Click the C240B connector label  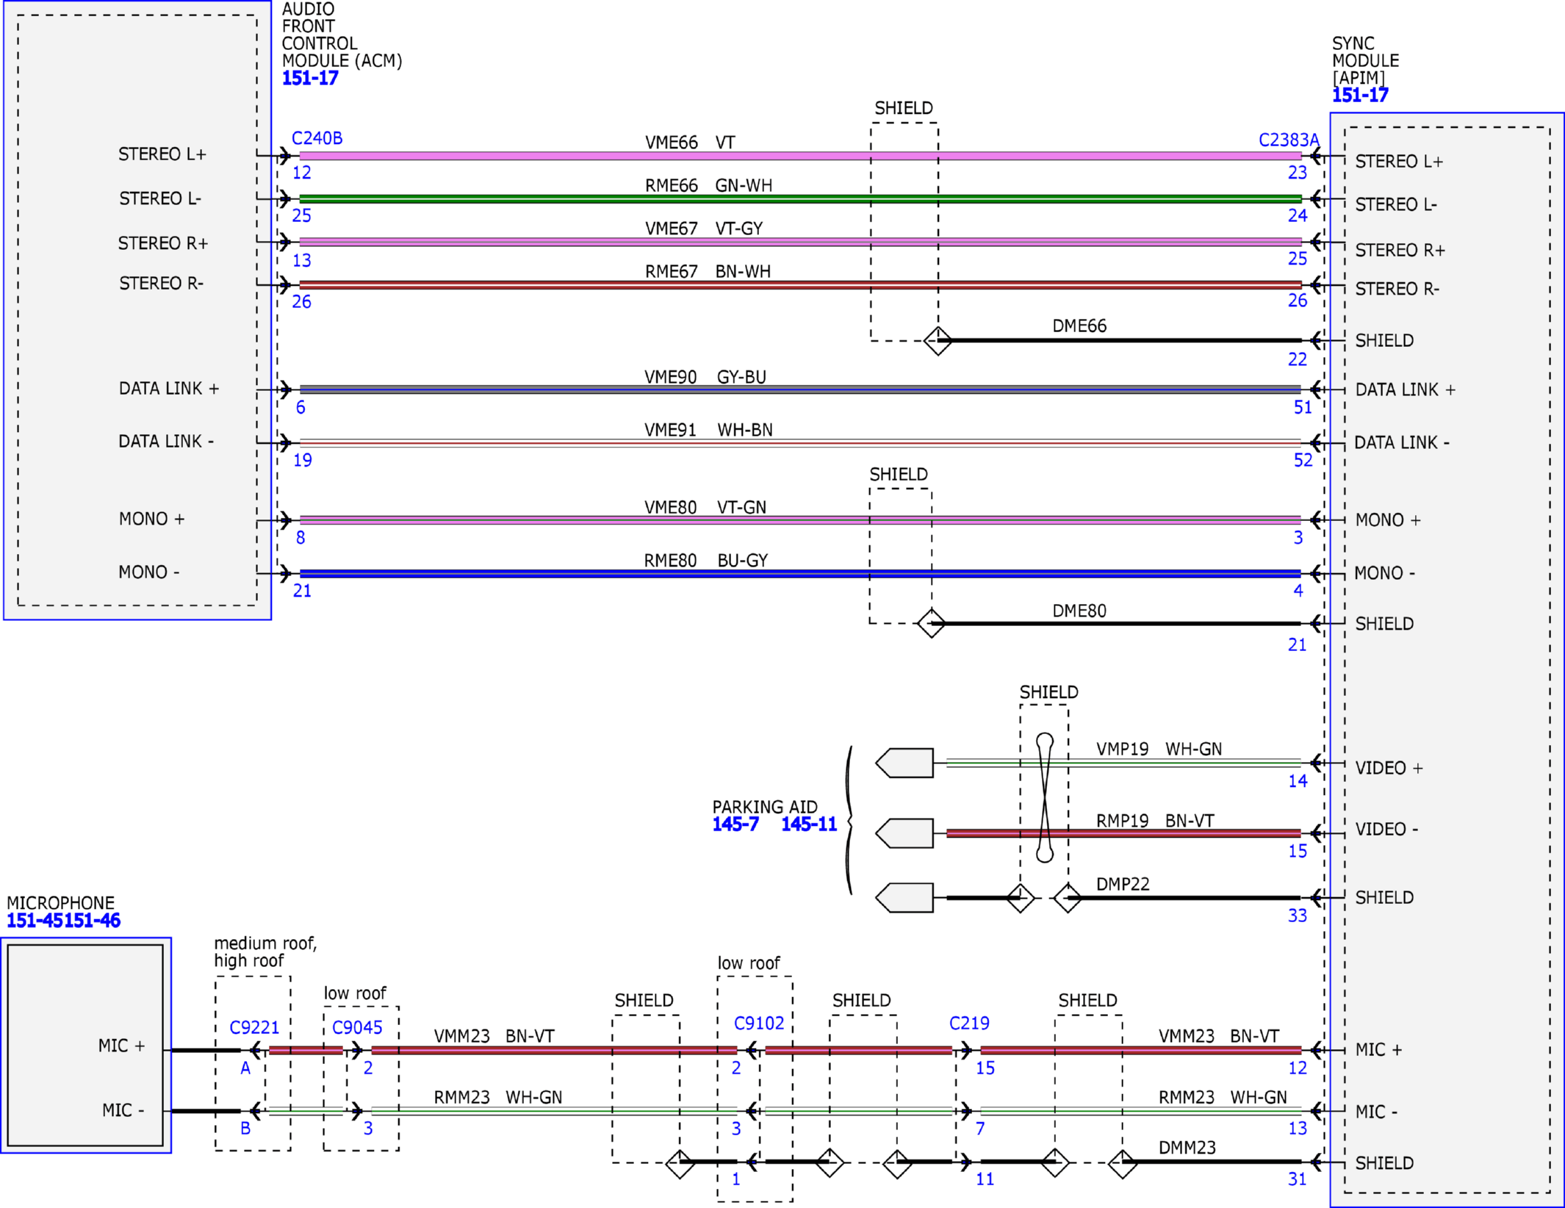[x=317, y=138]
